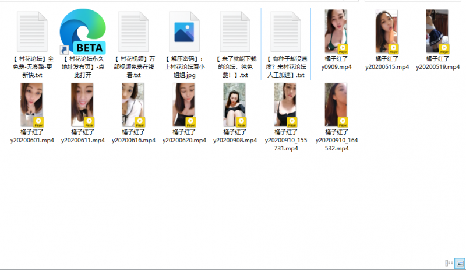The width and height of the screenshot is (466, 270).
Task: Click the 橘子红了y20200515.mp4 video thumbnail
Action: point(387,31)
